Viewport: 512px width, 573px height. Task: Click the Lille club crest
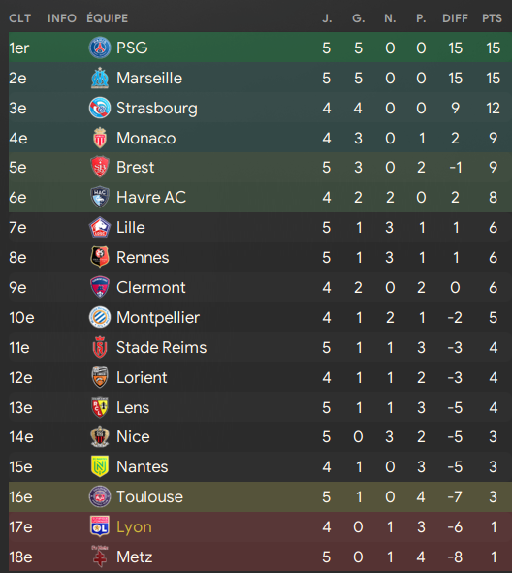pos(100,227)
